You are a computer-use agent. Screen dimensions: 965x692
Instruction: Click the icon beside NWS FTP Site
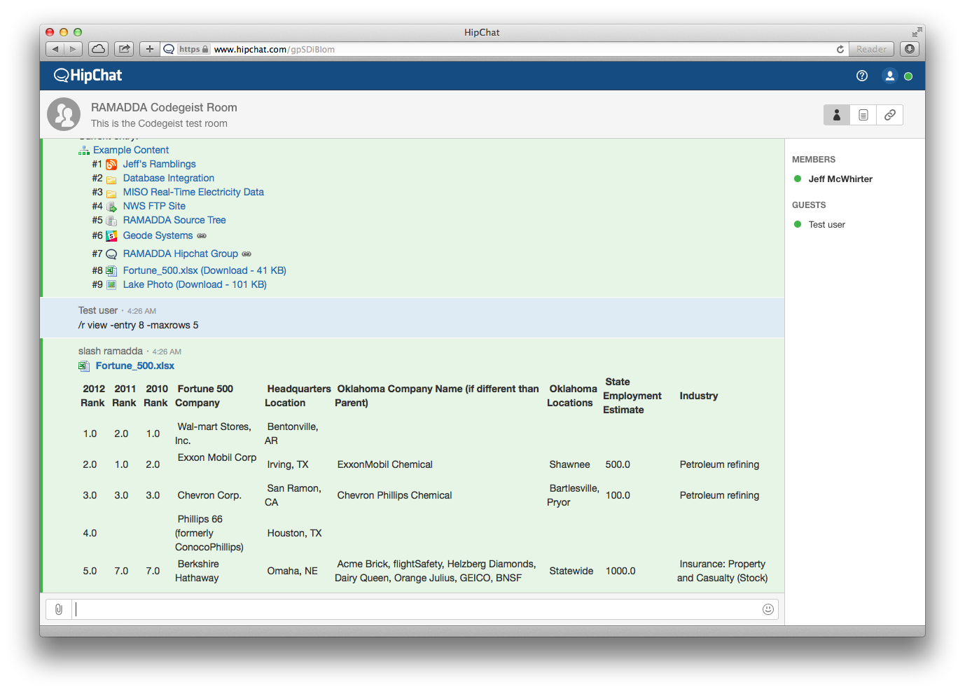coord(111,207)
